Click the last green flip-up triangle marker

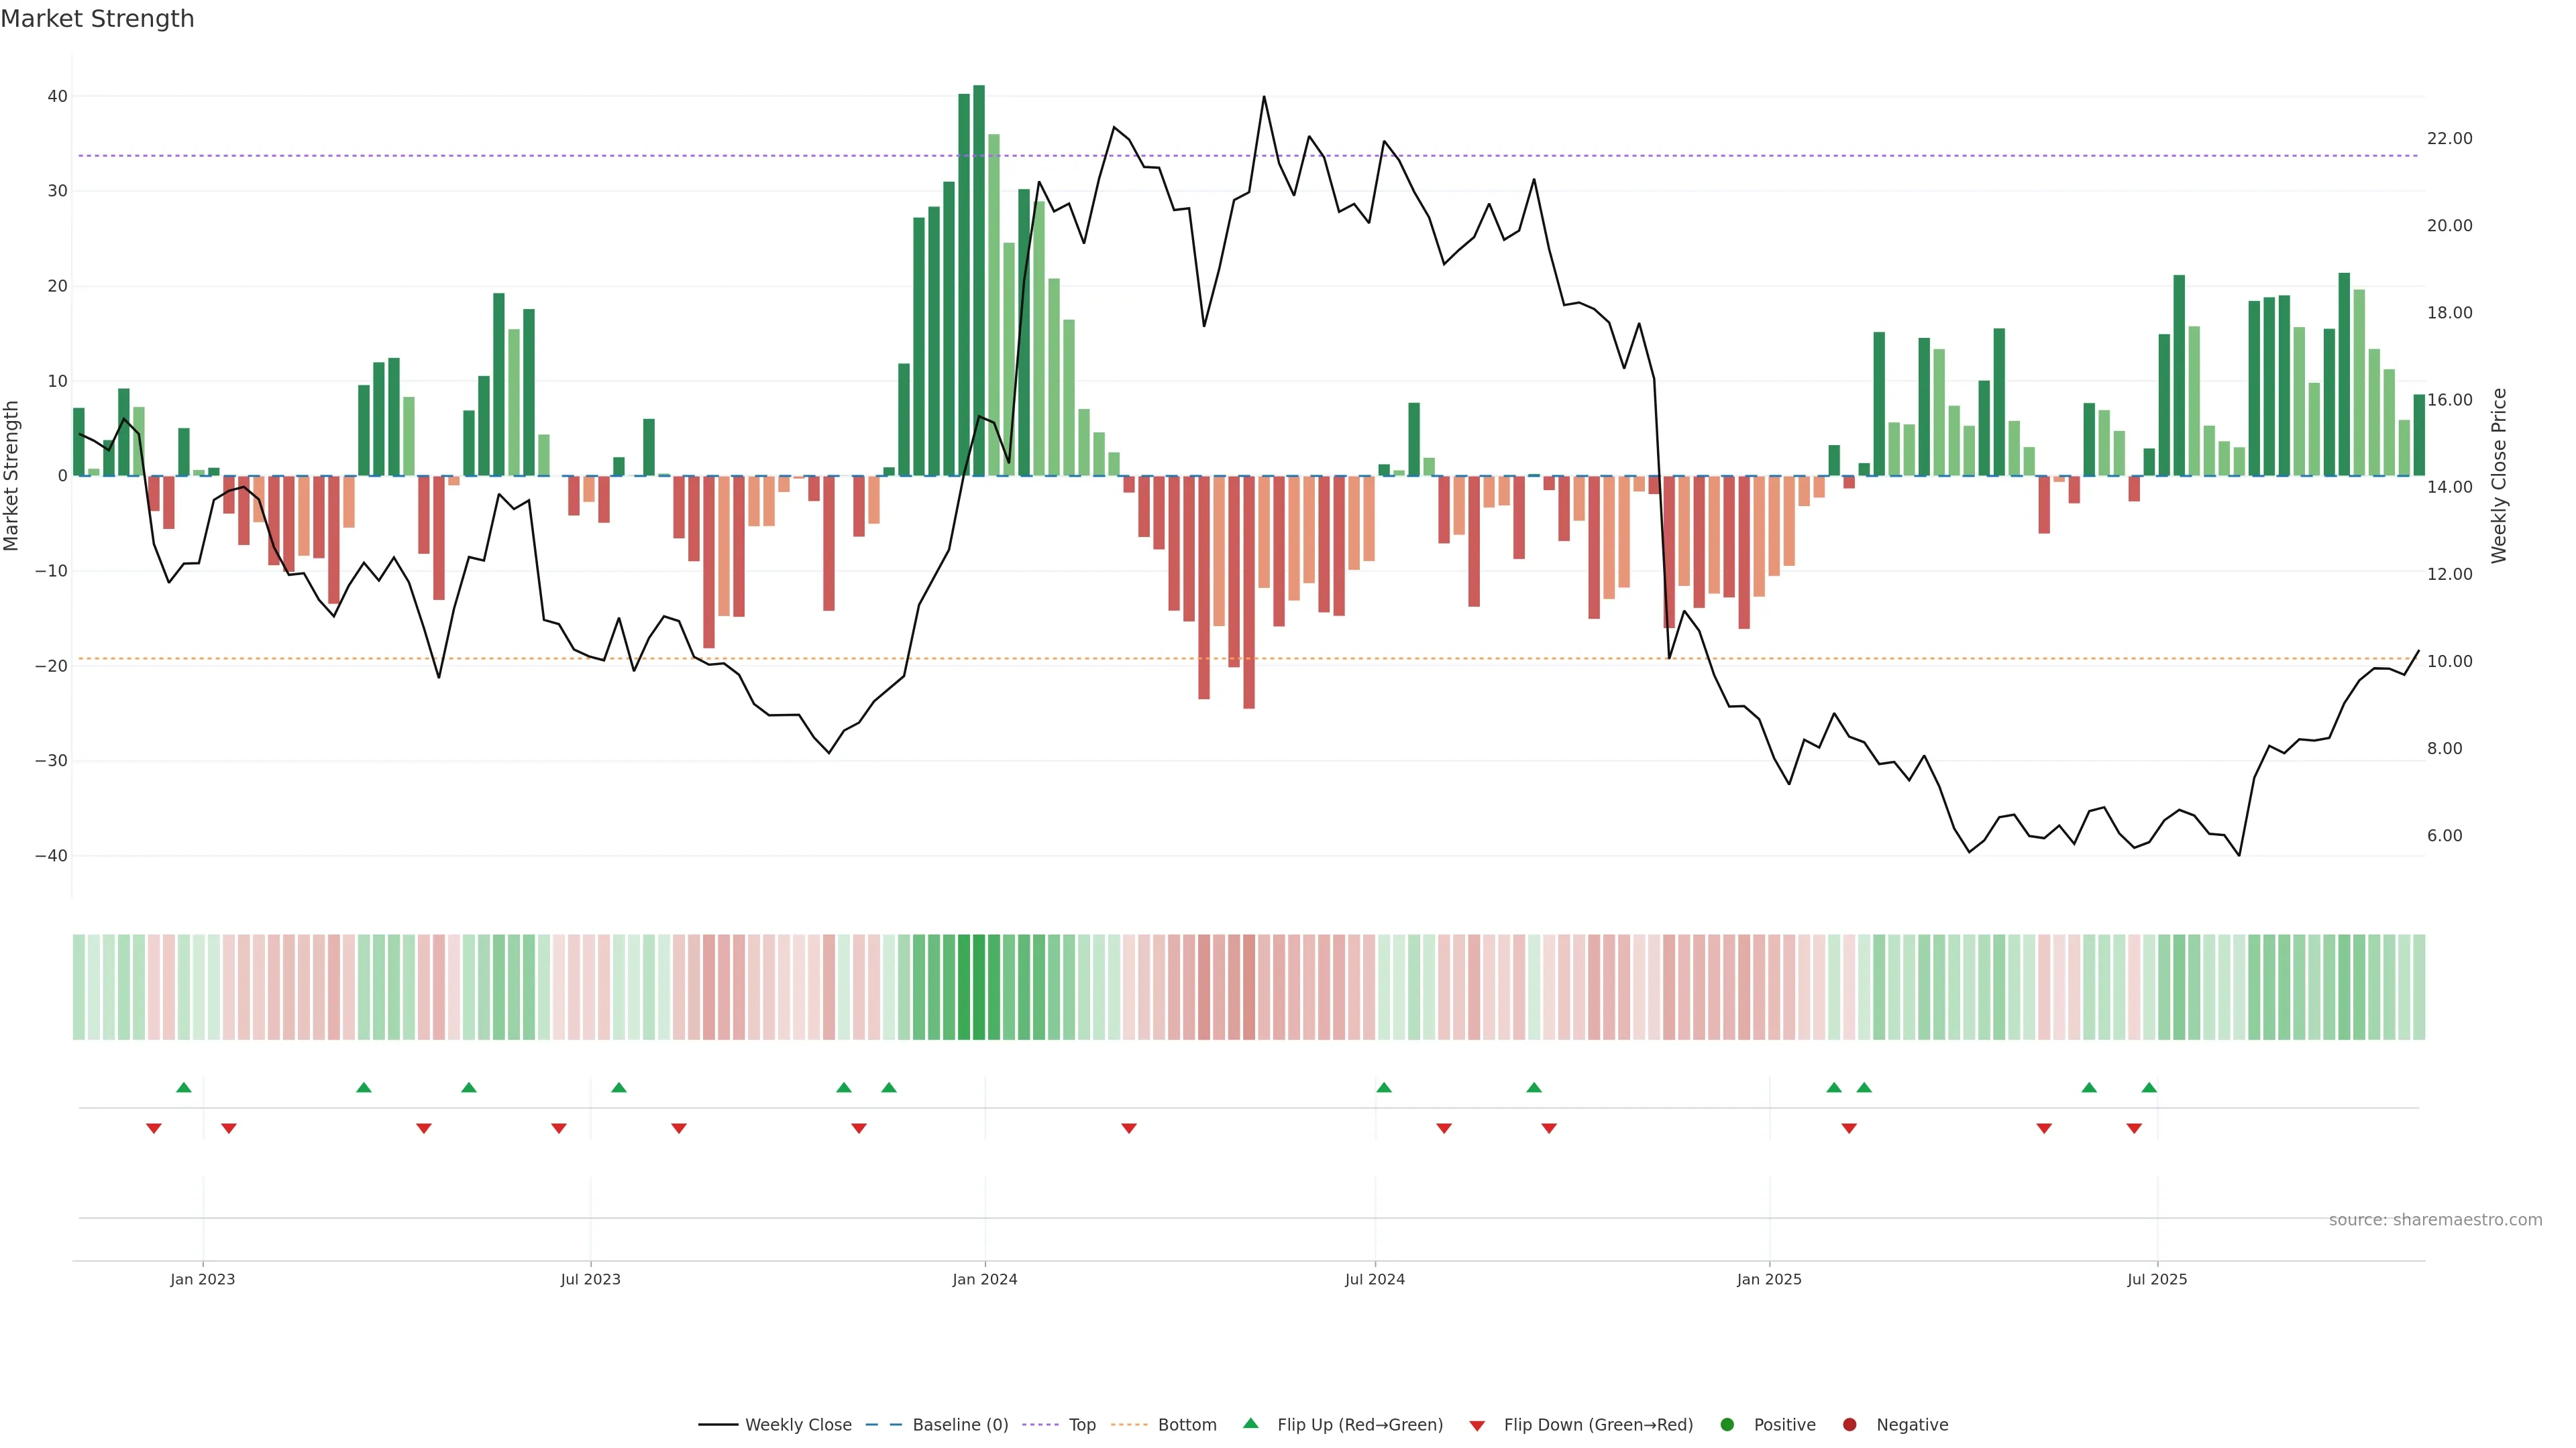(x=2149, y=1087)
